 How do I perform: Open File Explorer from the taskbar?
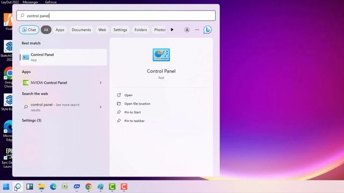[x=41, y=187]
